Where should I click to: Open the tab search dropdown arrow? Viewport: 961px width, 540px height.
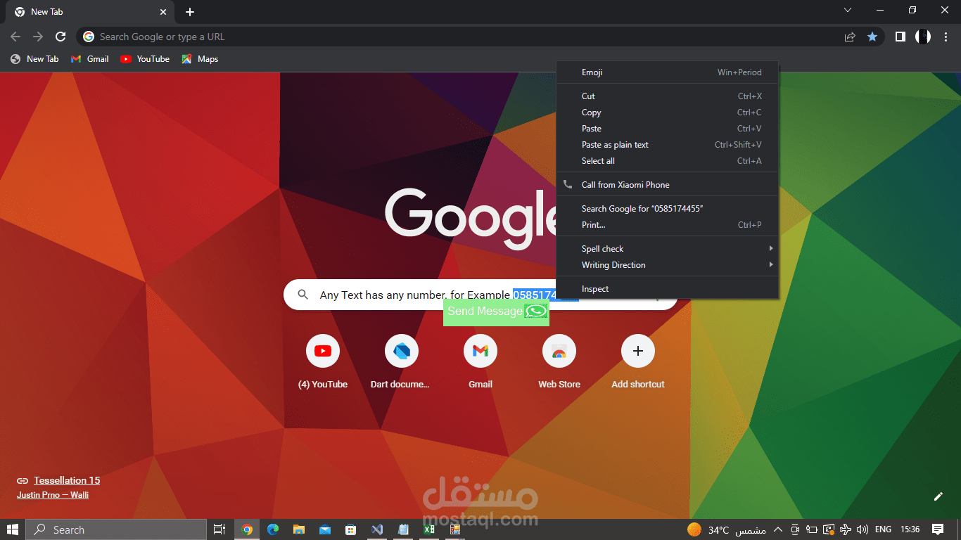tap(848, 10)
